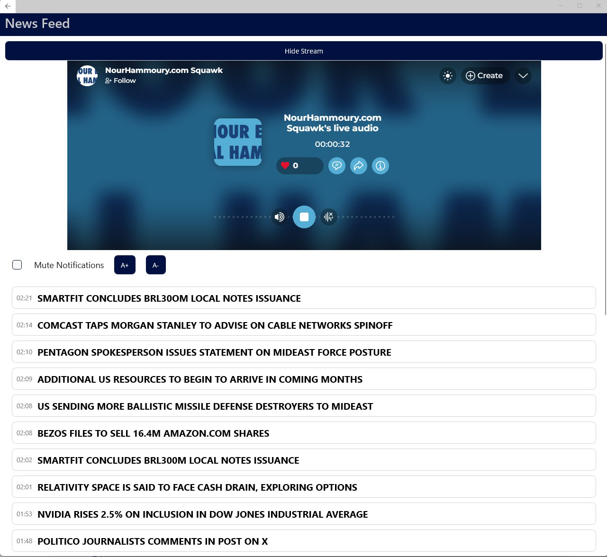
Task: Click the left dotted audio progress track
Action: click(x=243, y=217)
